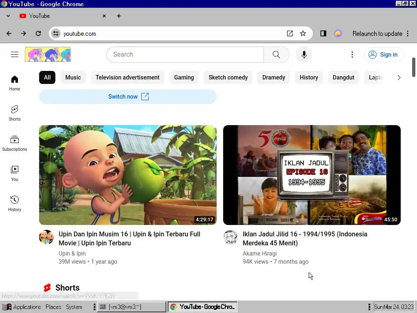The image size is (417, 313).
Task: Open Akame Hiragi channel name link
Action: tap(259, 253)
